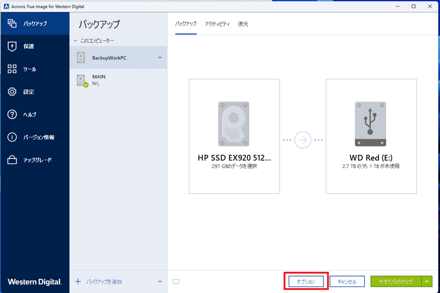The height and width of the screenshot is (293, 440).
Task: Switch to the バックアップ tab
Action: (x=186, y=24)
